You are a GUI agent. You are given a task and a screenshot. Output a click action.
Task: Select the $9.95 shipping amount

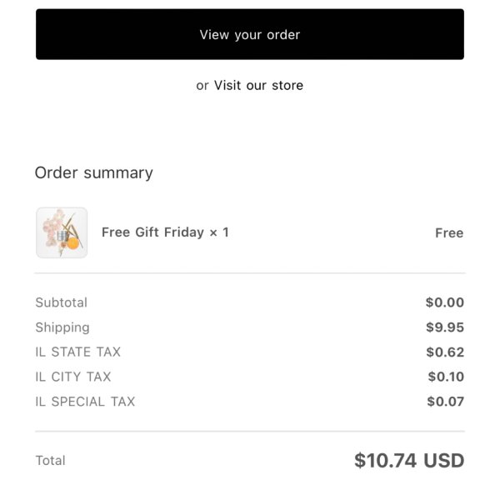pos(445,327)
